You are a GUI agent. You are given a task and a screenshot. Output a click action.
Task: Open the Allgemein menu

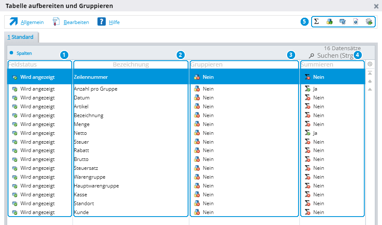[x=32, y=22]
